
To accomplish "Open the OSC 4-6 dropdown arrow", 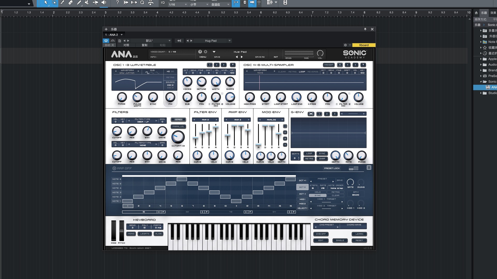I will click(x=363, y=65).
